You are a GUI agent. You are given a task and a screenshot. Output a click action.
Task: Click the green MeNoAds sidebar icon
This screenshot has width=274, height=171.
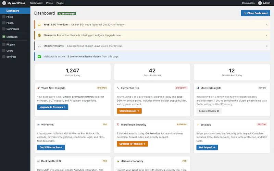click(4, 37)
